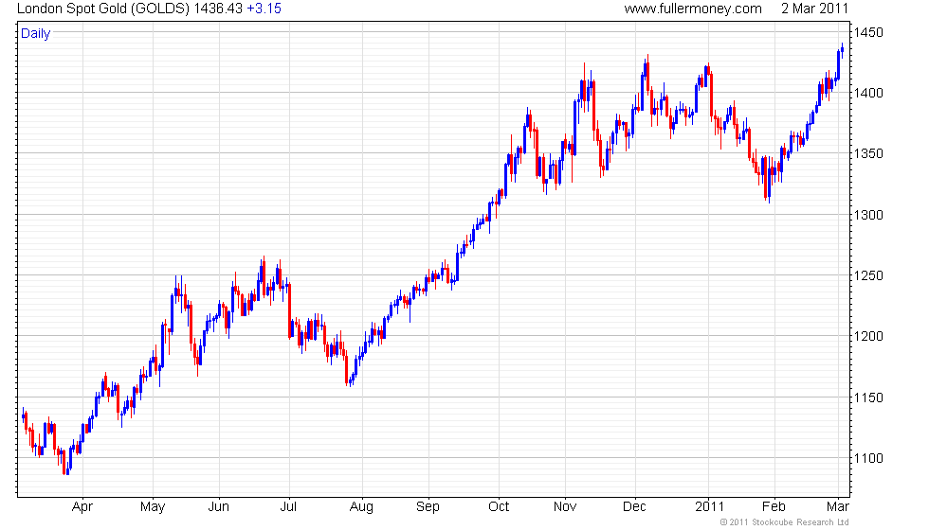This screenshot has width=929, height=530.
Task: Select the 2011 label on time axis
Action: [710, 507]
